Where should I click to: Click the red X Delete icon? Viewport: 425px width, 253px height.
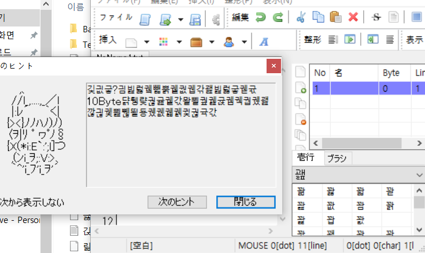(x=353, y=18)
